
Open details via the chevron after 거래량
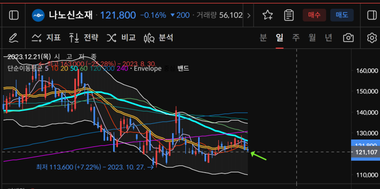[248, 16]
